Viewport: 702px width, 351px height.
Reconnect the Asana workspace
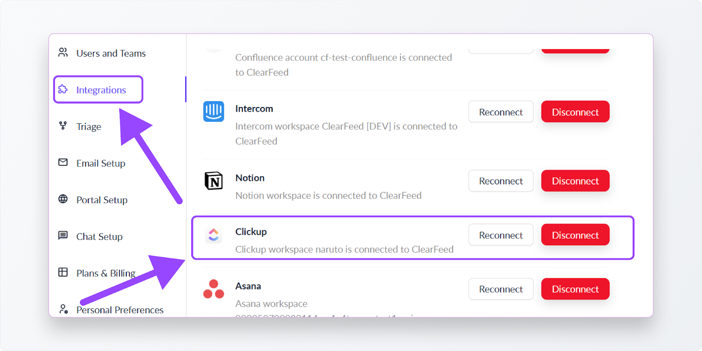501,289
